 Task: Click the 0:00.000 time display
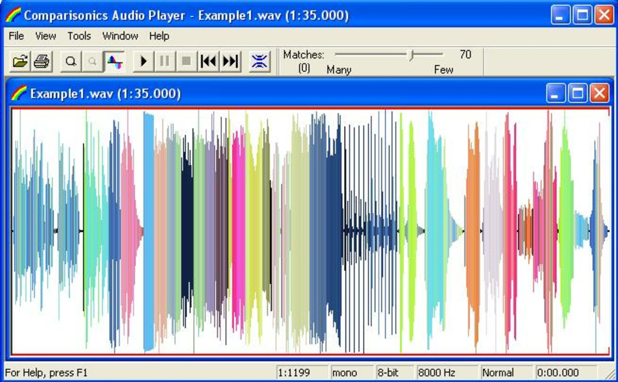click(566, 372)
